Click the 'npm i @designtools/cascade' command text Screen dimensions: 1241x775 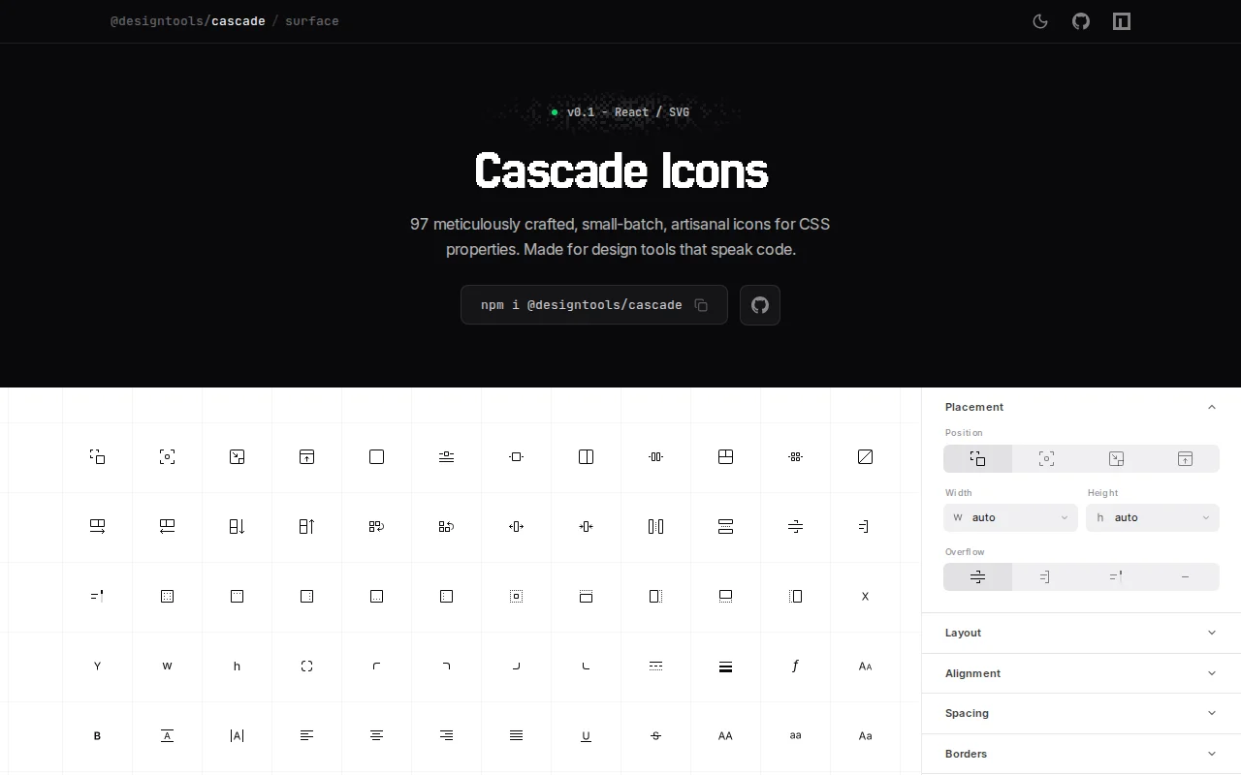[582, 305]
